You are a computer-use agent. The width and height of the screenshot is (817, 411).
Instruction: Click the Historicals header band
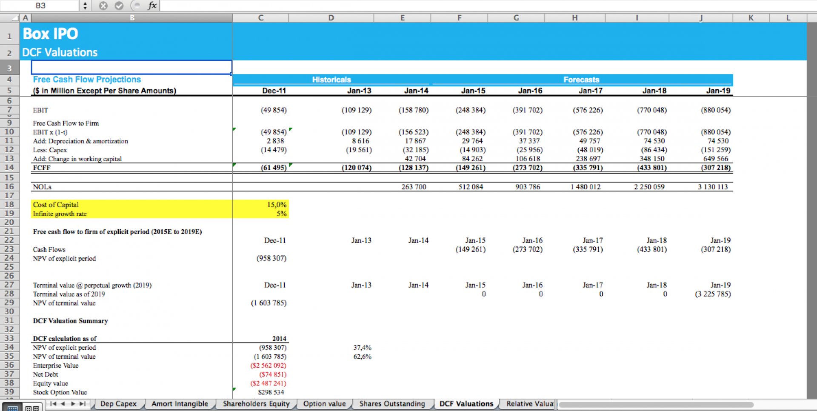pyautogui.click(x=331, y=80)
